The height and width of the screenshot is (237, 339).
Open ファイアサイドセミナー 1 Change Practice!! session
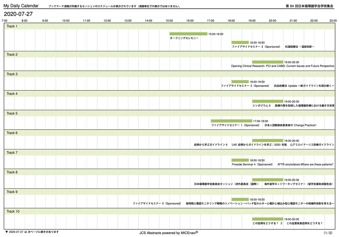pos(264,125)
